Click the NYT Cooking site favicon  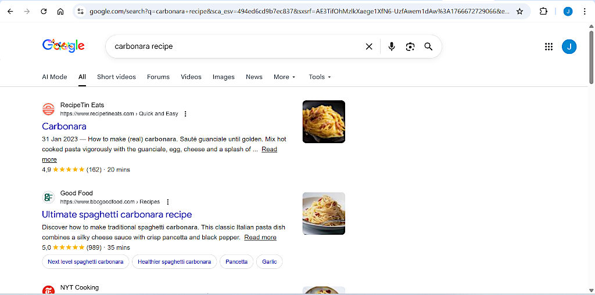click(x=49, y=290)
